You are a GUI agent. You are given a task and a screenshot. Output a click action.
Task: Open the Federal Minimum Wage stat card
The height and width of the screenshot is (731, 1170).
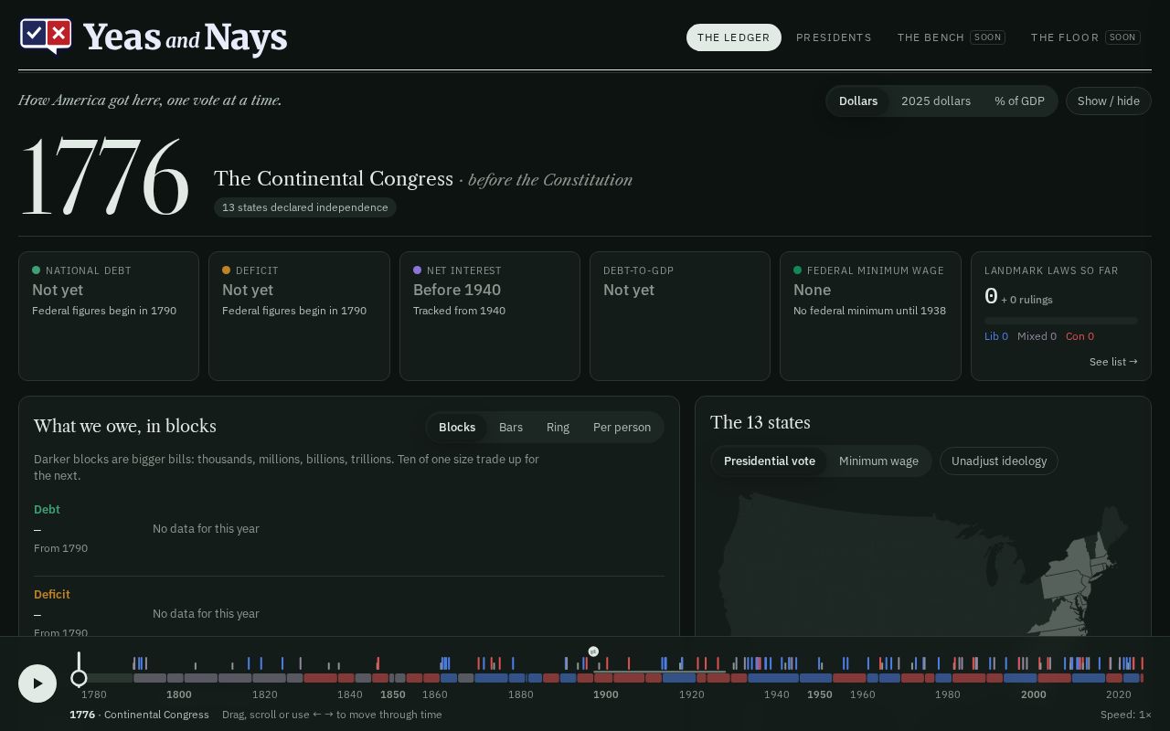(x=870, y=316)
